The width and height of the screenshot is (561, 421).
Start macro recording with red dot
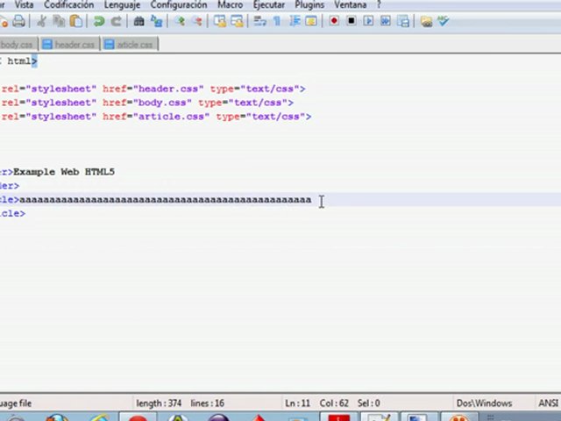pyautogui.click(x=334, y=21)
